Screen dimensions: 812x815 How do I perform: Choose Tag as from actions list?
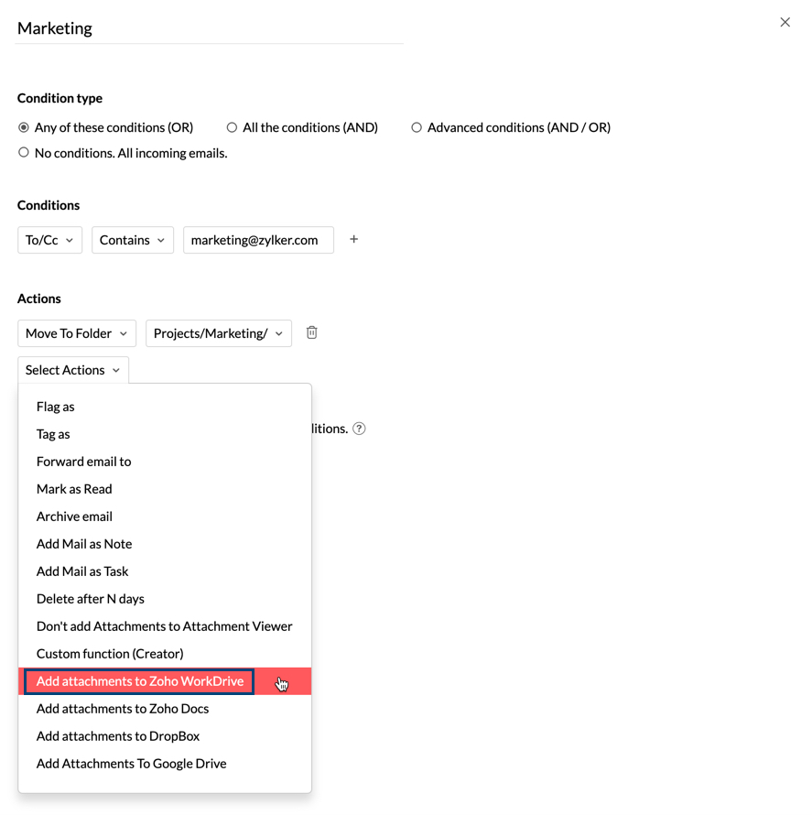(x=165, y=434)
